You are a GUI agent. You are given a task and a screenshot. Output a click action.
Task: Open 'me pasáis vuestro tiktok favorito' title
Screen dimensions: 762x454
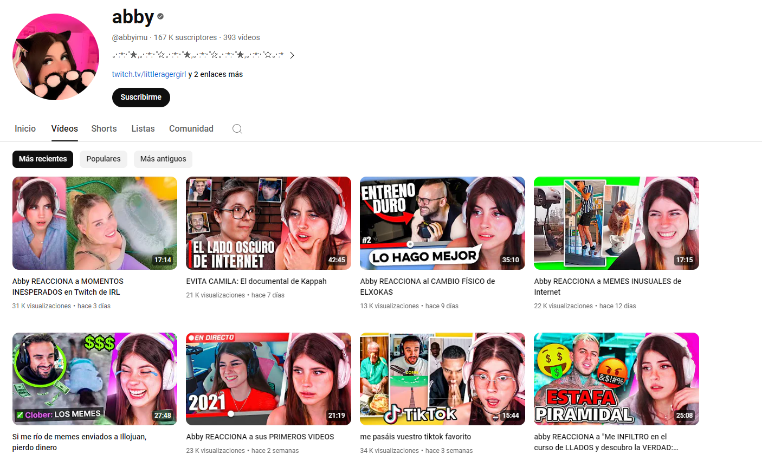415,437
